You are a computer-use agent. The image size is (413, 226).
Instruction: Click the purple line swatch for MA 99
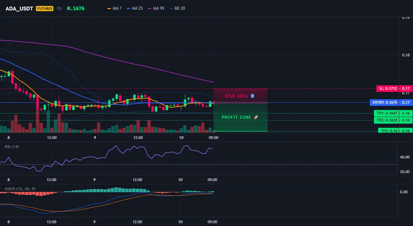(150, 8)
